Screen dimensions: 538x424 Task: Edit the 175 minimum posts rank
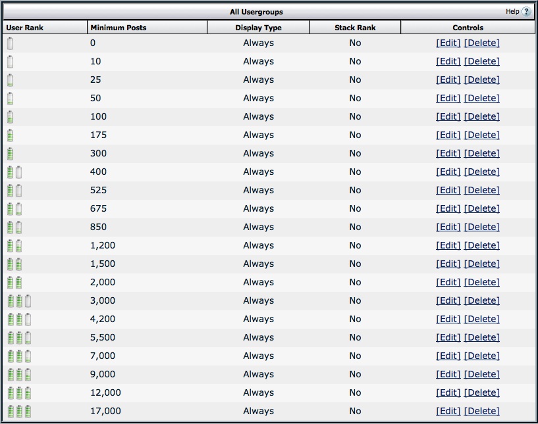click(448, 135)
